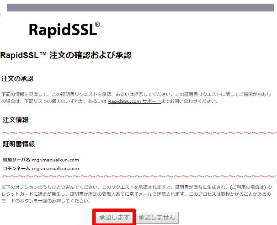The height and width of the screenshot is (225, 277).
Task: Select mgr.manualkun.com next to 追加サーバ名
Action: 55,160
